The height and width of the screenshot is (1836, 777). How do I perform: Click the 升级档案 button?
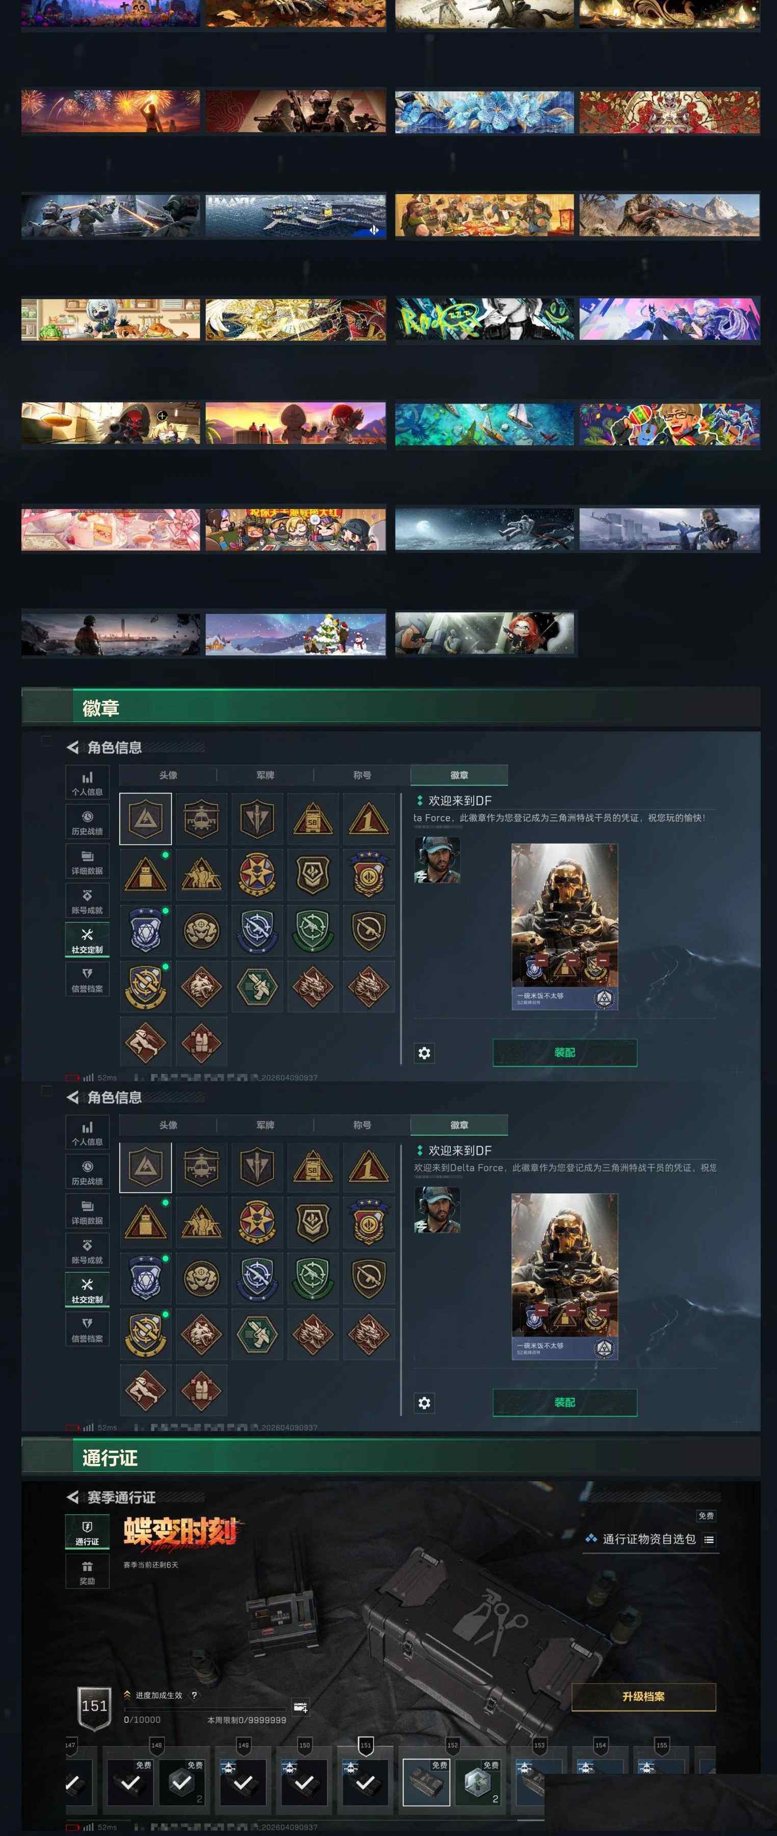[x=644, y=1696]
